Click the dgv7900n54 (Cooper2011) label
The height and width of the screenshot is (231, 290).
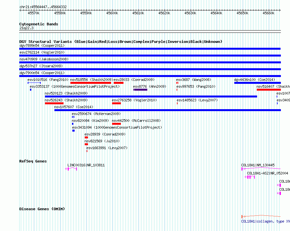[x=42, y=73]
